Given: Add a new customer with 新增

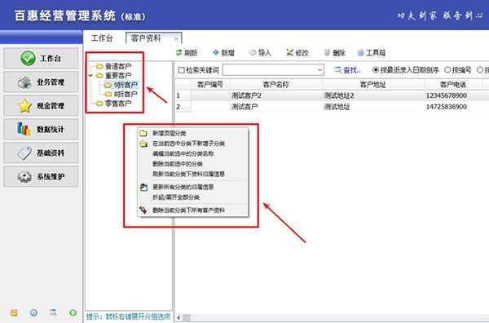Looking at the screenshot, I should tap(223, 53).
